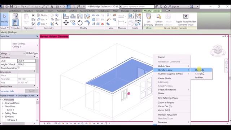This screenshot has width=231, height=130.
Task: Click the Save icon in quick access toolbar
Action: point(11,6)
